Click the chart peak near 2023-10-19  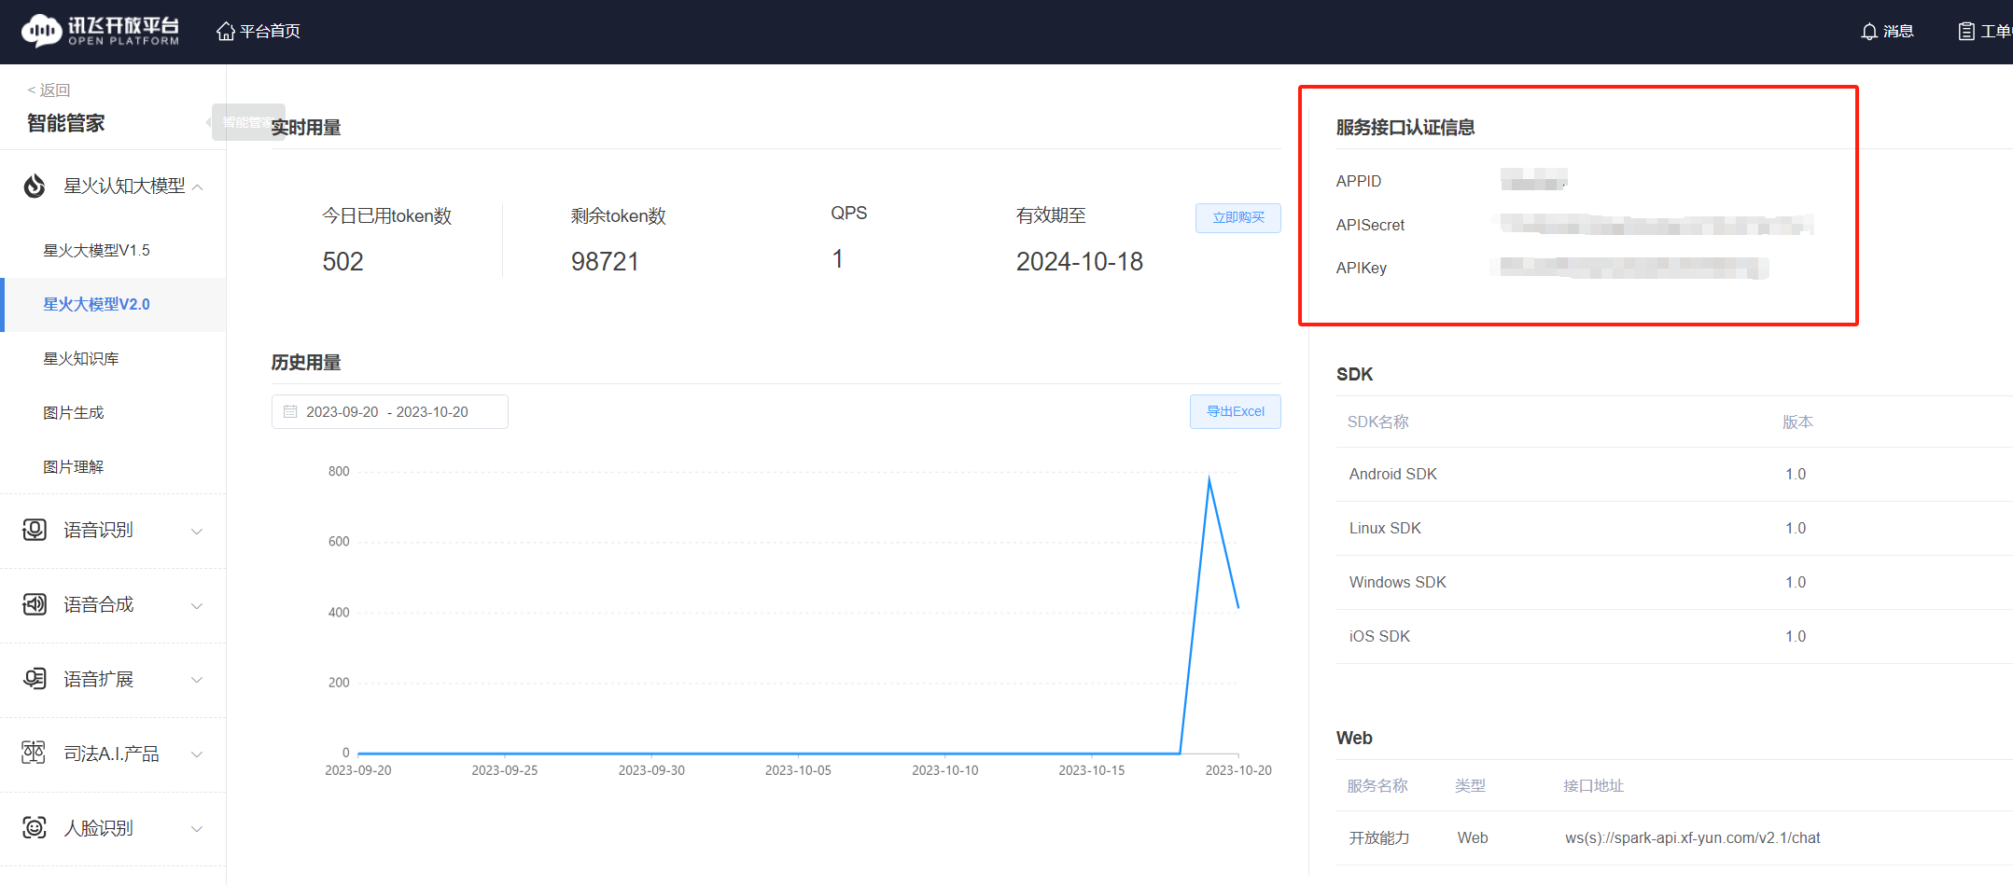[1209, 478]
